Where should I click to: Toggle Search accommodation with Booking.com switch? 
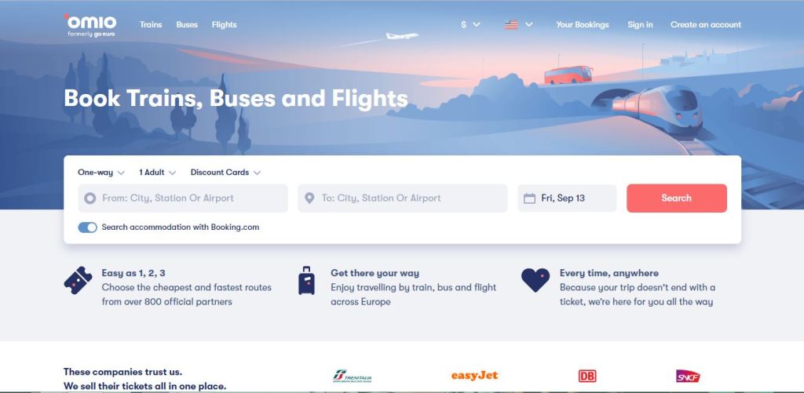click(x=88, y=227)
